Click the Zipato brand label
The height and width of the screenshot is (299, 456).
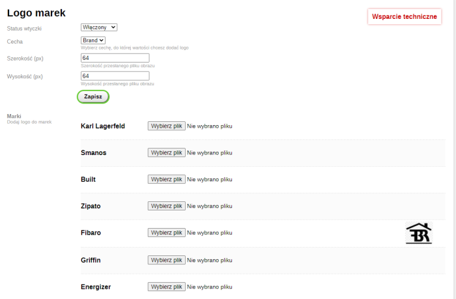click(91, 206)
